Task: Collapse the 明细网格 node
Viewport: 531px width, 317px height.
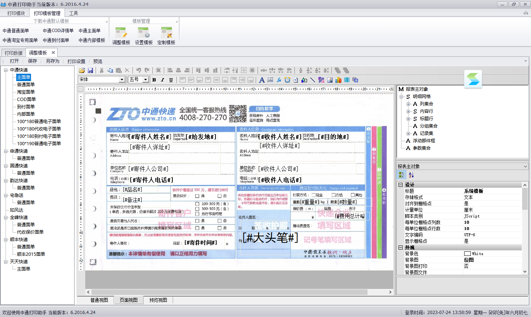Action: tap(401, 97)
